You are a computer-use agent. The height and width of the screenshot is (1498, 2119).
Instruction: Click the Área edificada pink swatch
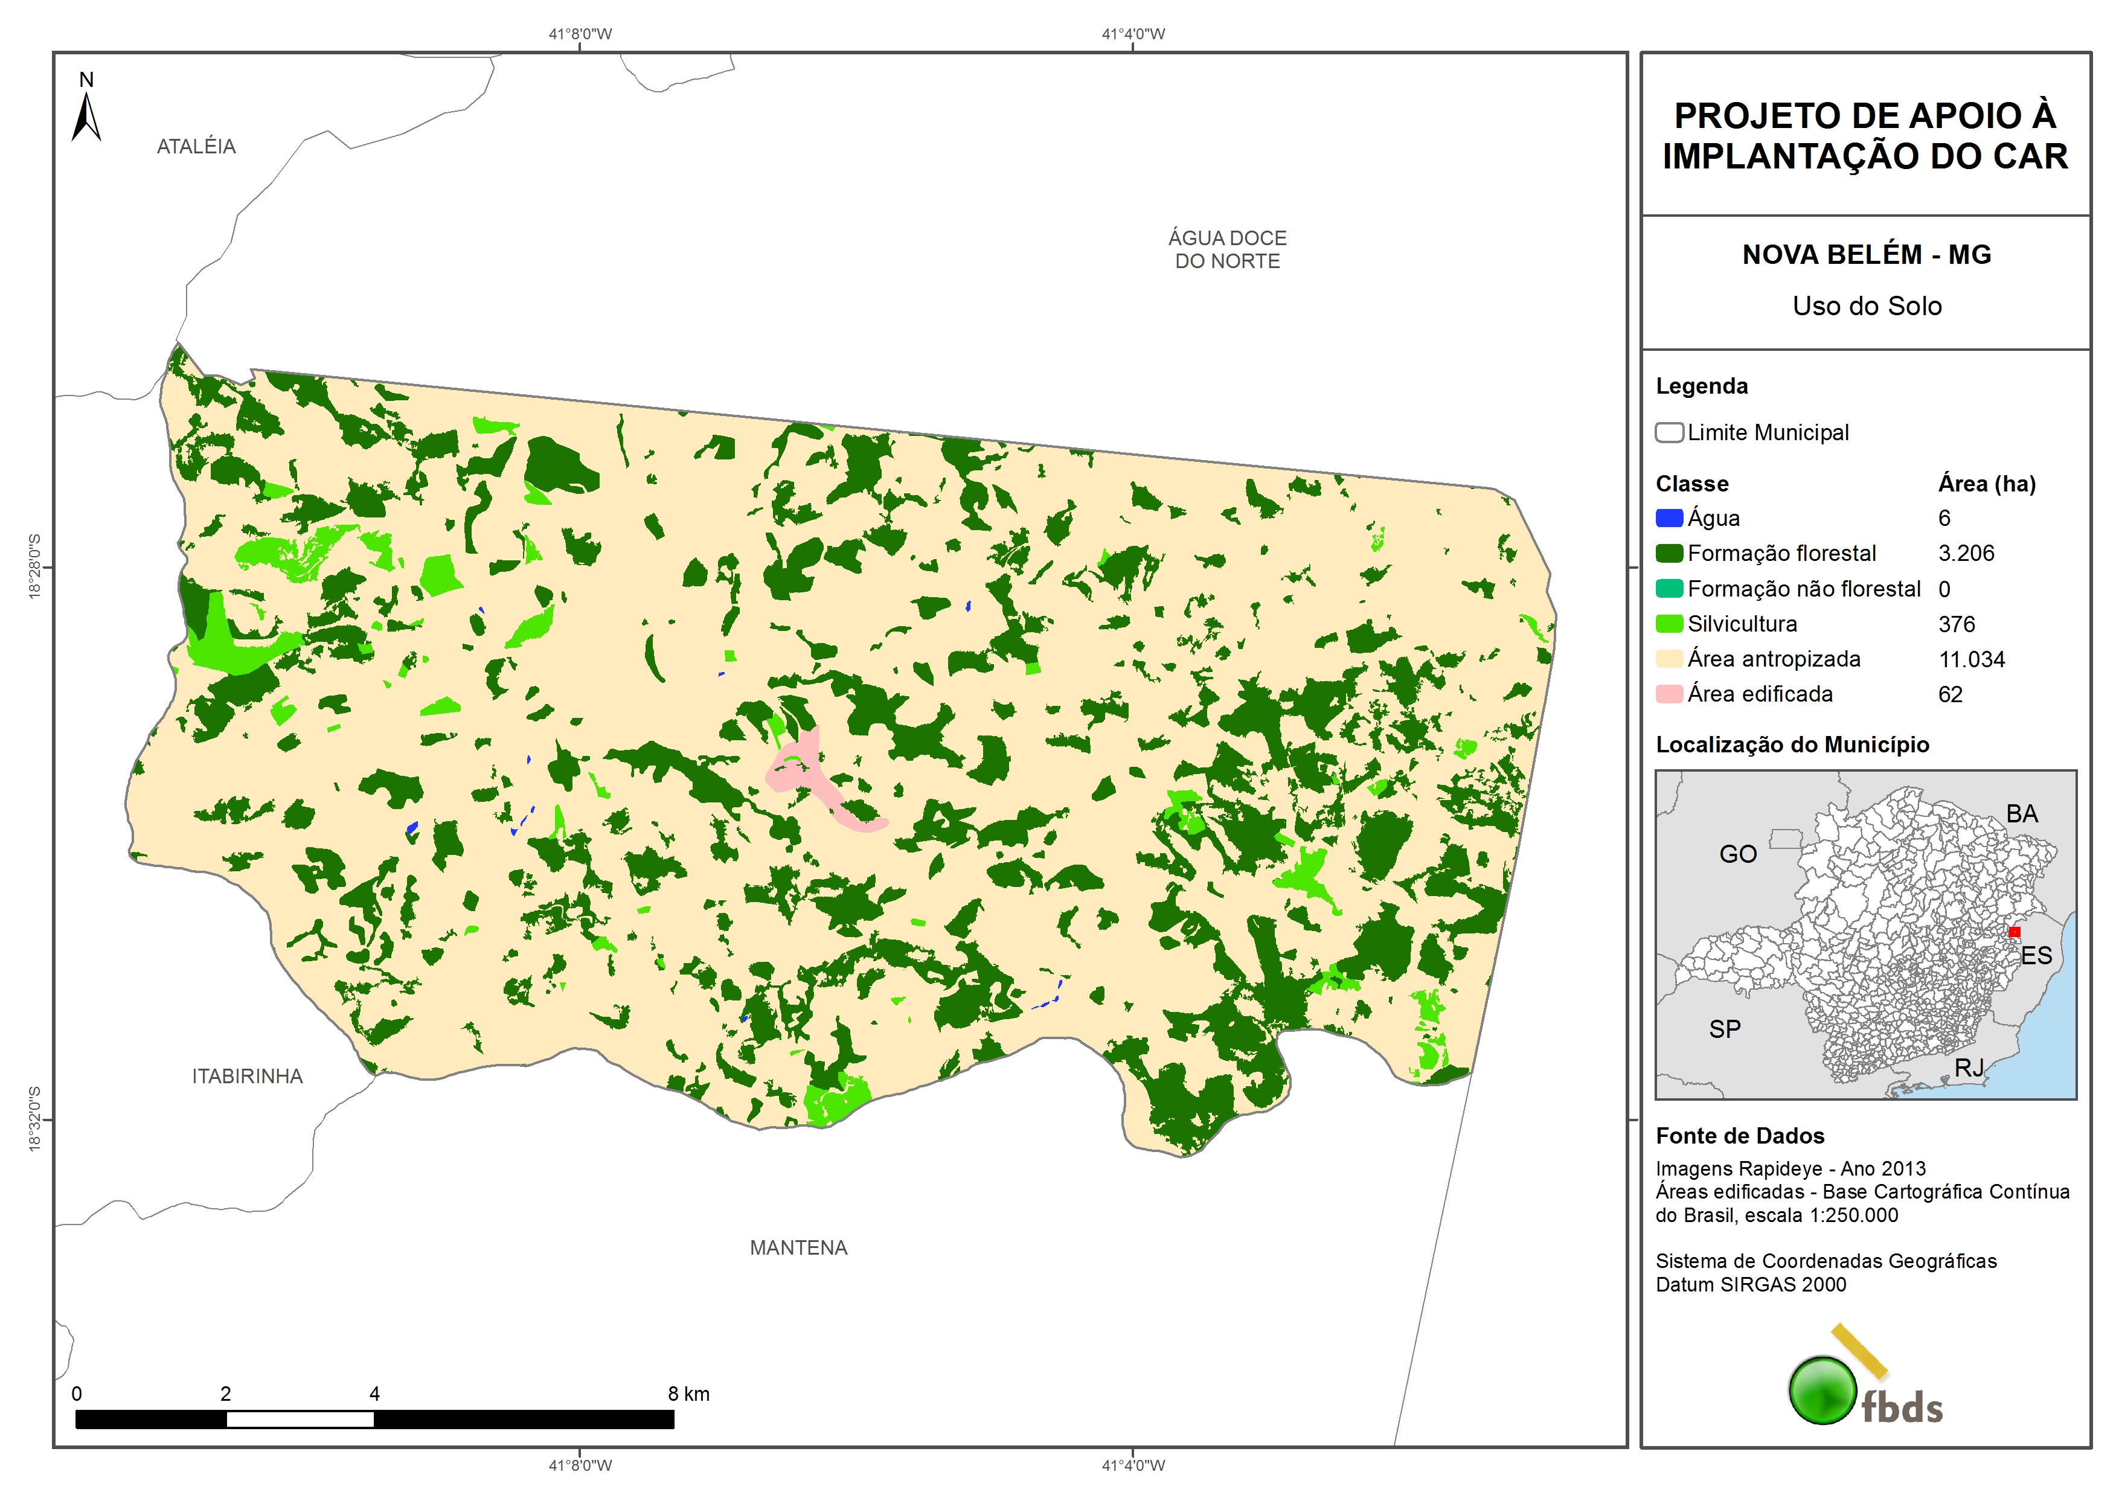click(1669, 694)
